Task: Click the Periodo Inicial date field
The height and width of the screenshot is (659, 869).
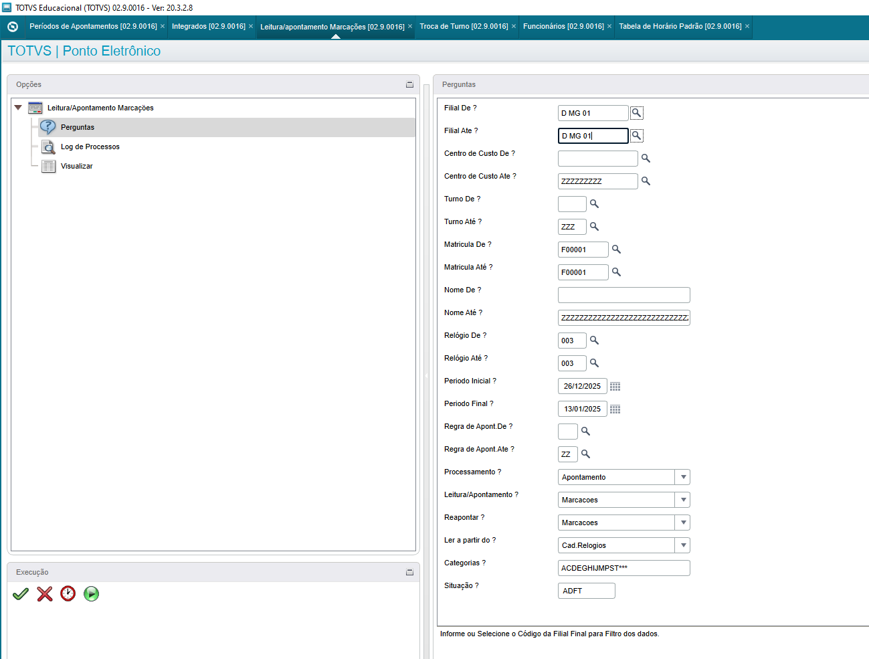Action: 583,386
